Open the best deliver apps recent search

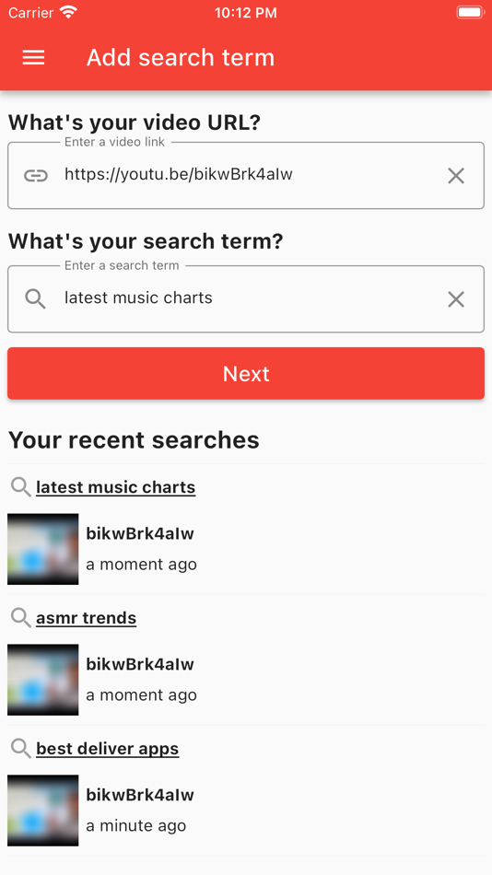pos(107,748)
